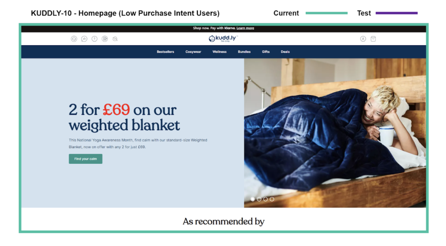
Task: Select the Gifts navigation item
Action: (266, 52)
